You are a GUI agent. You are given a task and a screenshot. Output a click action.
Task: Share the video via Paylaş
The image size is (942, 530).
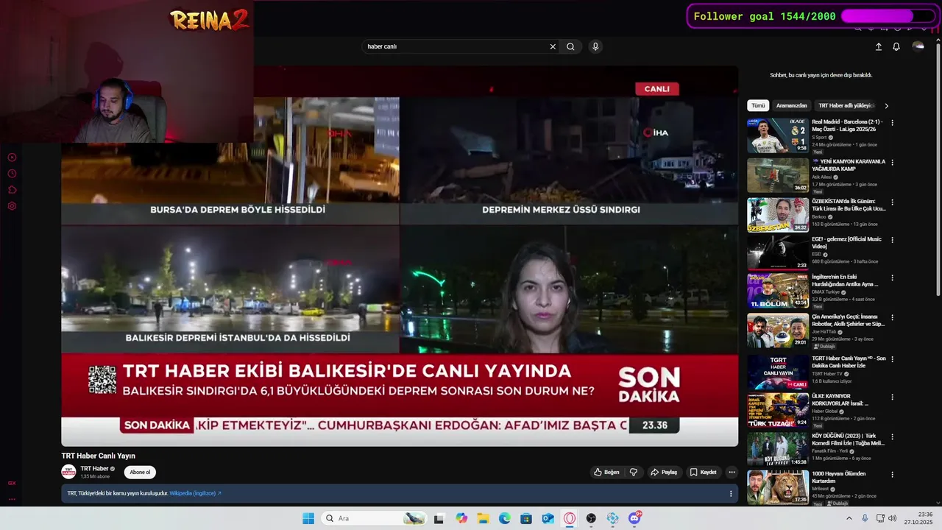664,473
